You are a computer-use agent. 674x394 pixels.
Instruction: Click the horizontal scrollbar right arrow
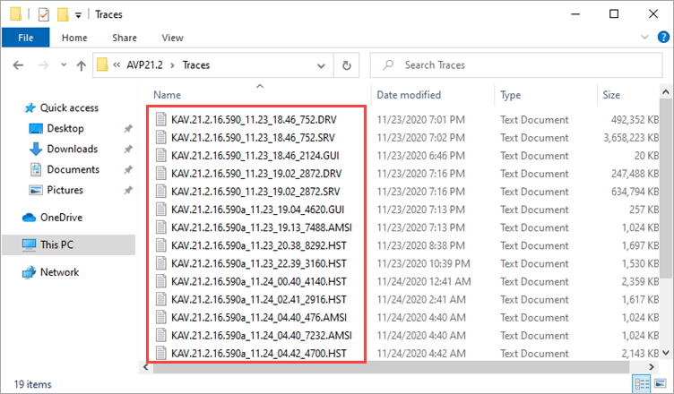tap(652, 367)
